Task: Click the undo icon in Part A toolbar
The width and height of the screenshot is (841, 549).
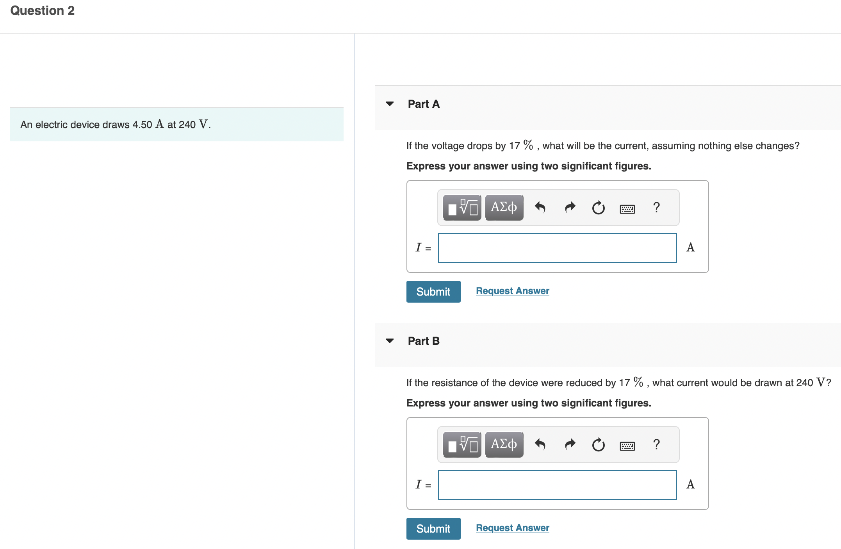Action: (540, 207)
